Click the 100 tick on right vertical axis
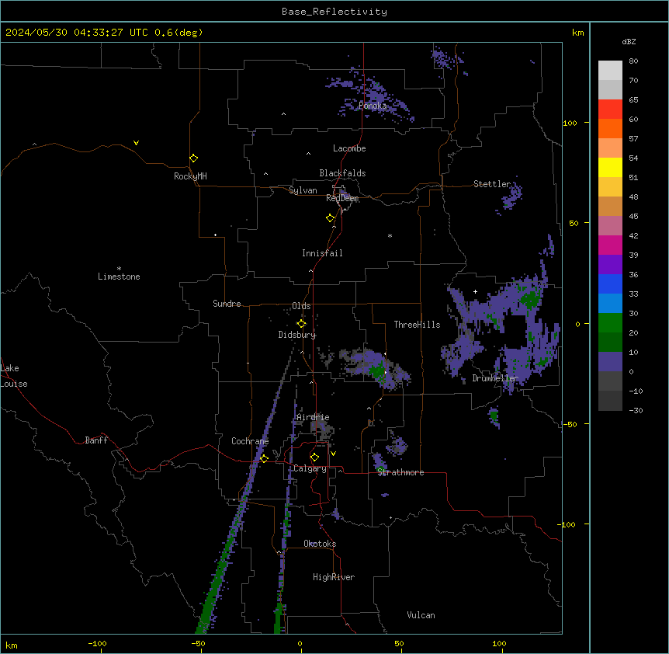This screenshot has height=654, width=669. (x=570, y=123)
